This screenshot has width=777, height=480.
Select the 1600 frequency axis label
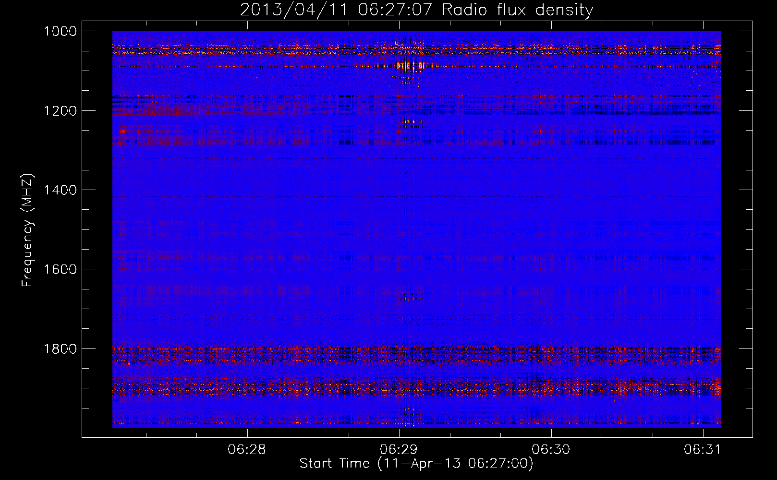pyautogui.click(x=60, y=269)
